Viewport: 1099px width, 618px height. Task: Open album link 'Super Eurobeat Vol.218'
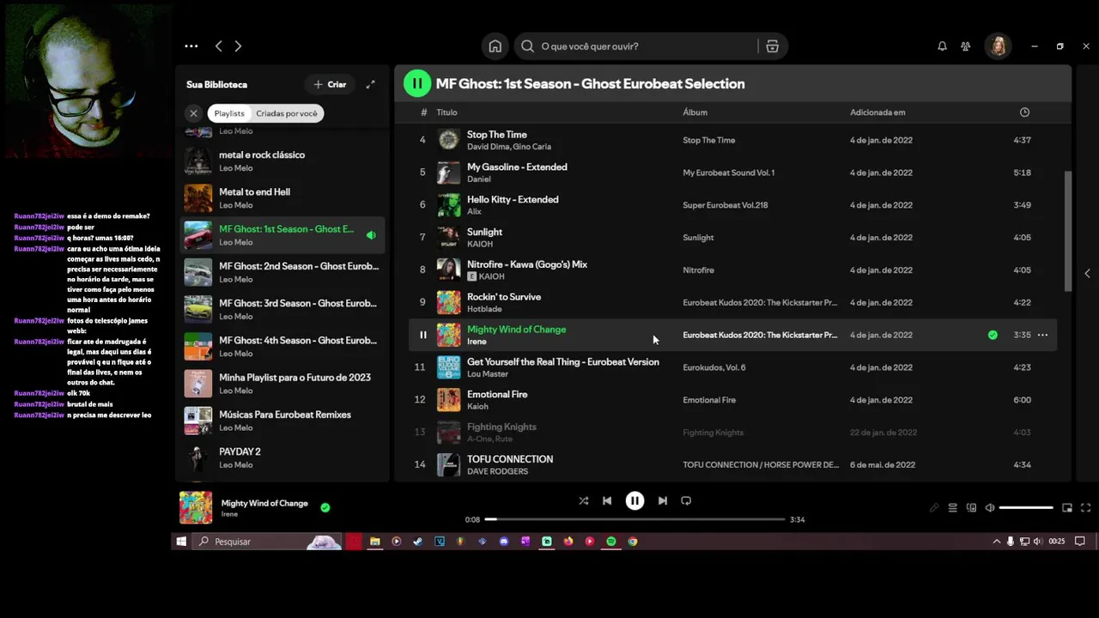(x=726, y=205)
